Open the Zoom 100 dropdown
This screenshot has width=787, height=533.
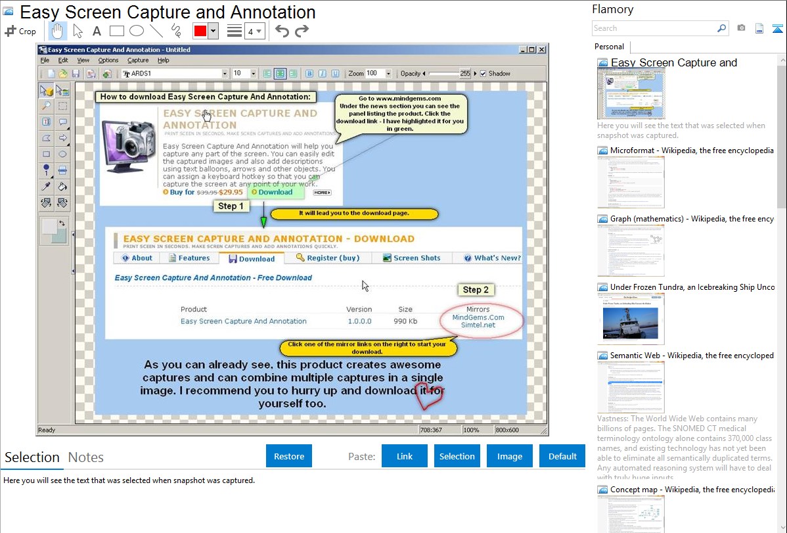388,74
